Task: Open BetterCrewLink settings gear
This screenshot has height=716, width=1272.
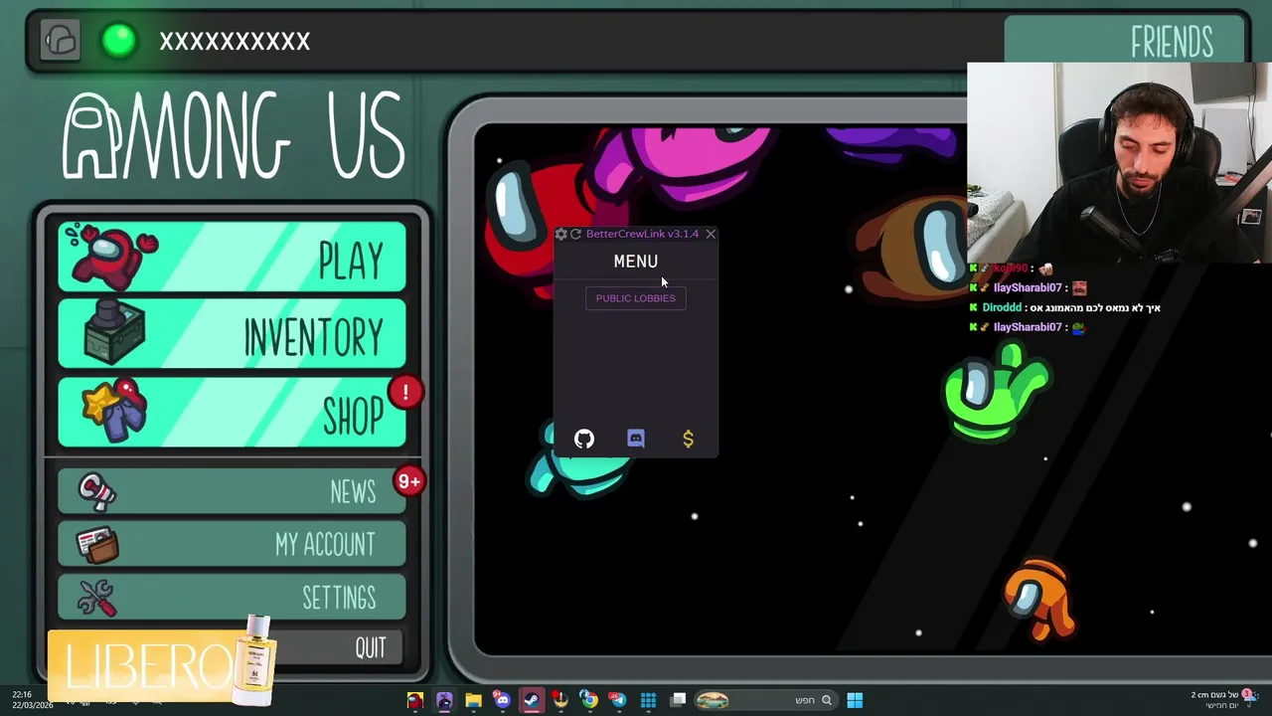Action: [560, 234]
